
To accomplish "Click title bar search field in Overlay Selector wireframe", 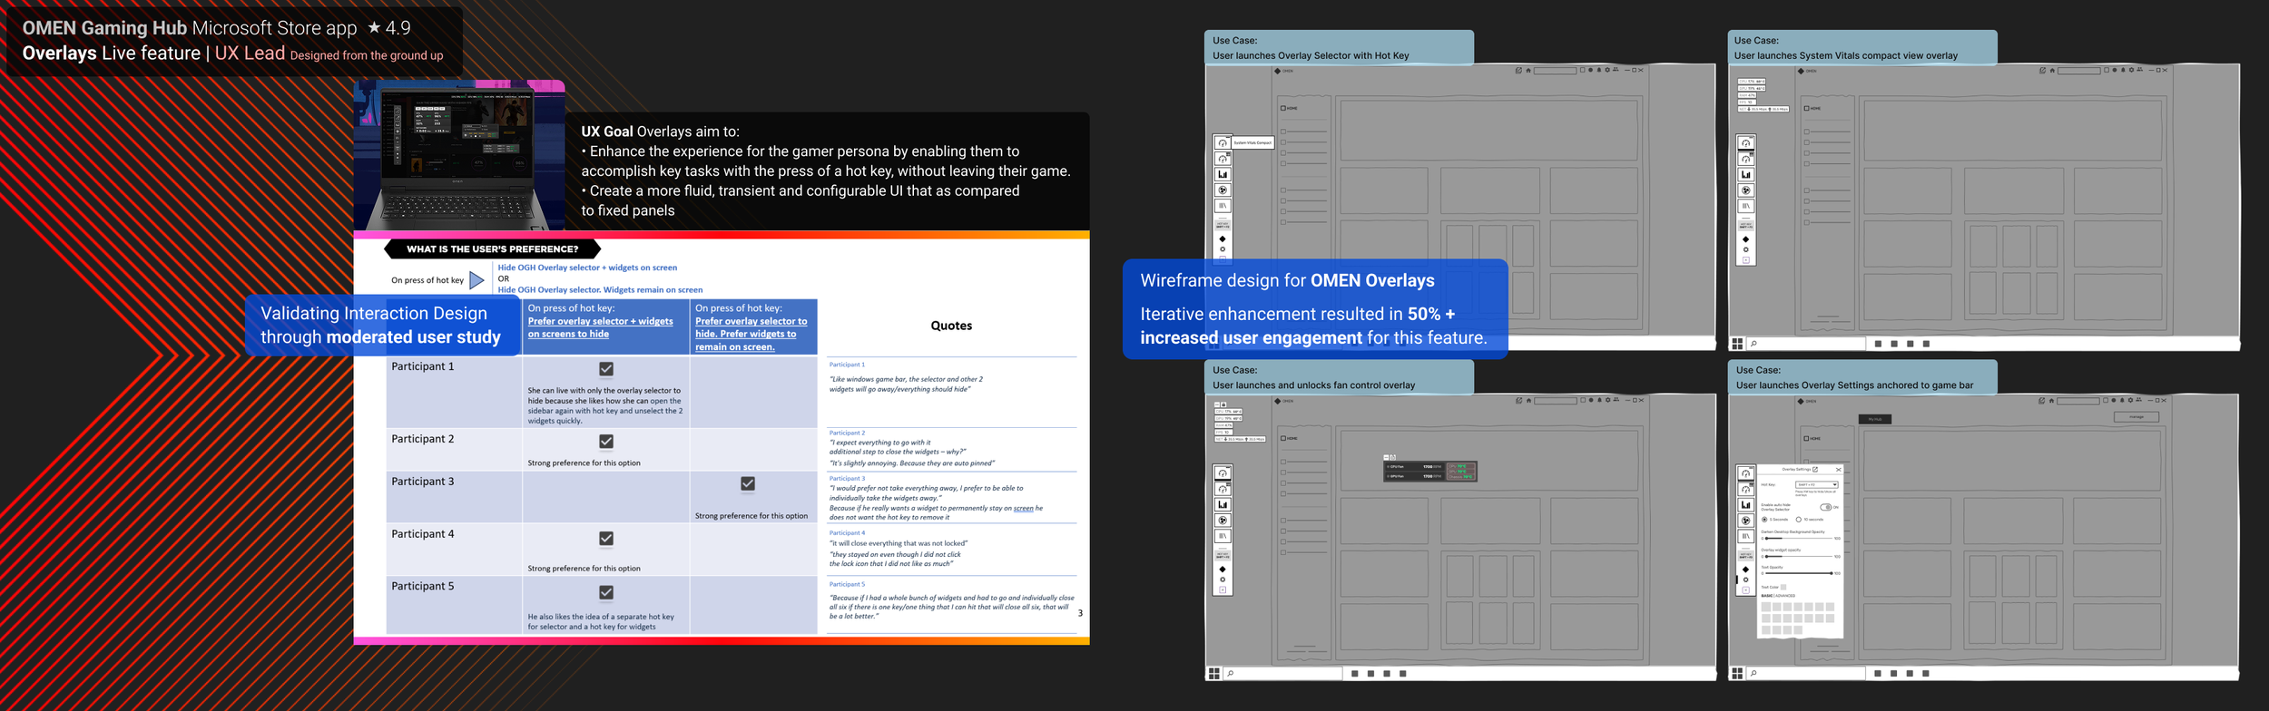I will click(1556, 71).
